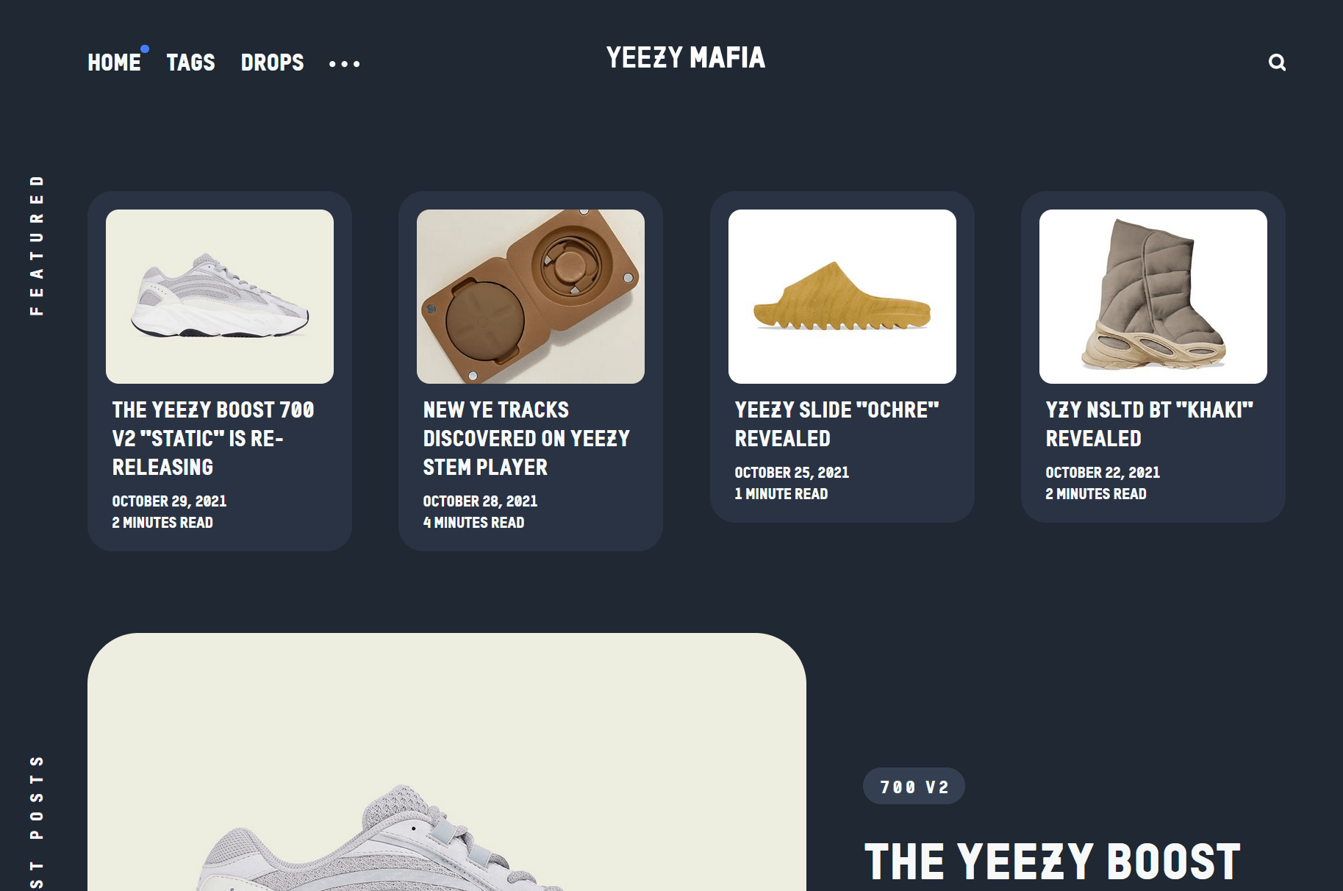Click the YEEZY MAFIA site logo
The image size is (1343, 891).
[686, 57]
